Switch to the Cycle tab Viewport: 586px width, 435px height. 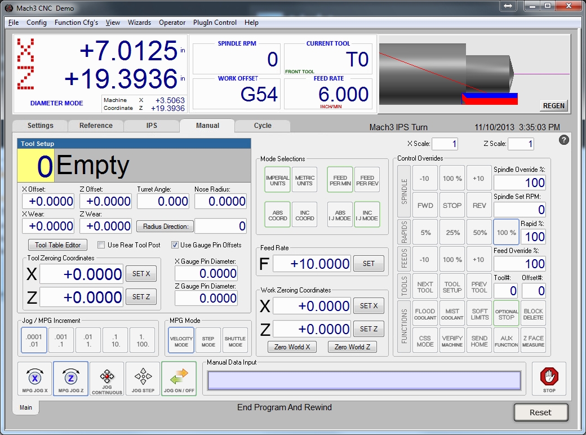(263, 126)
